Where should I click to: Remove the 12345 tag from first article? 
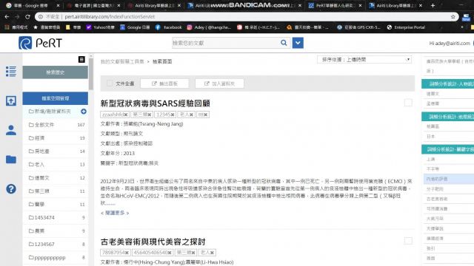pyautogui.click(x=173, y=115)
